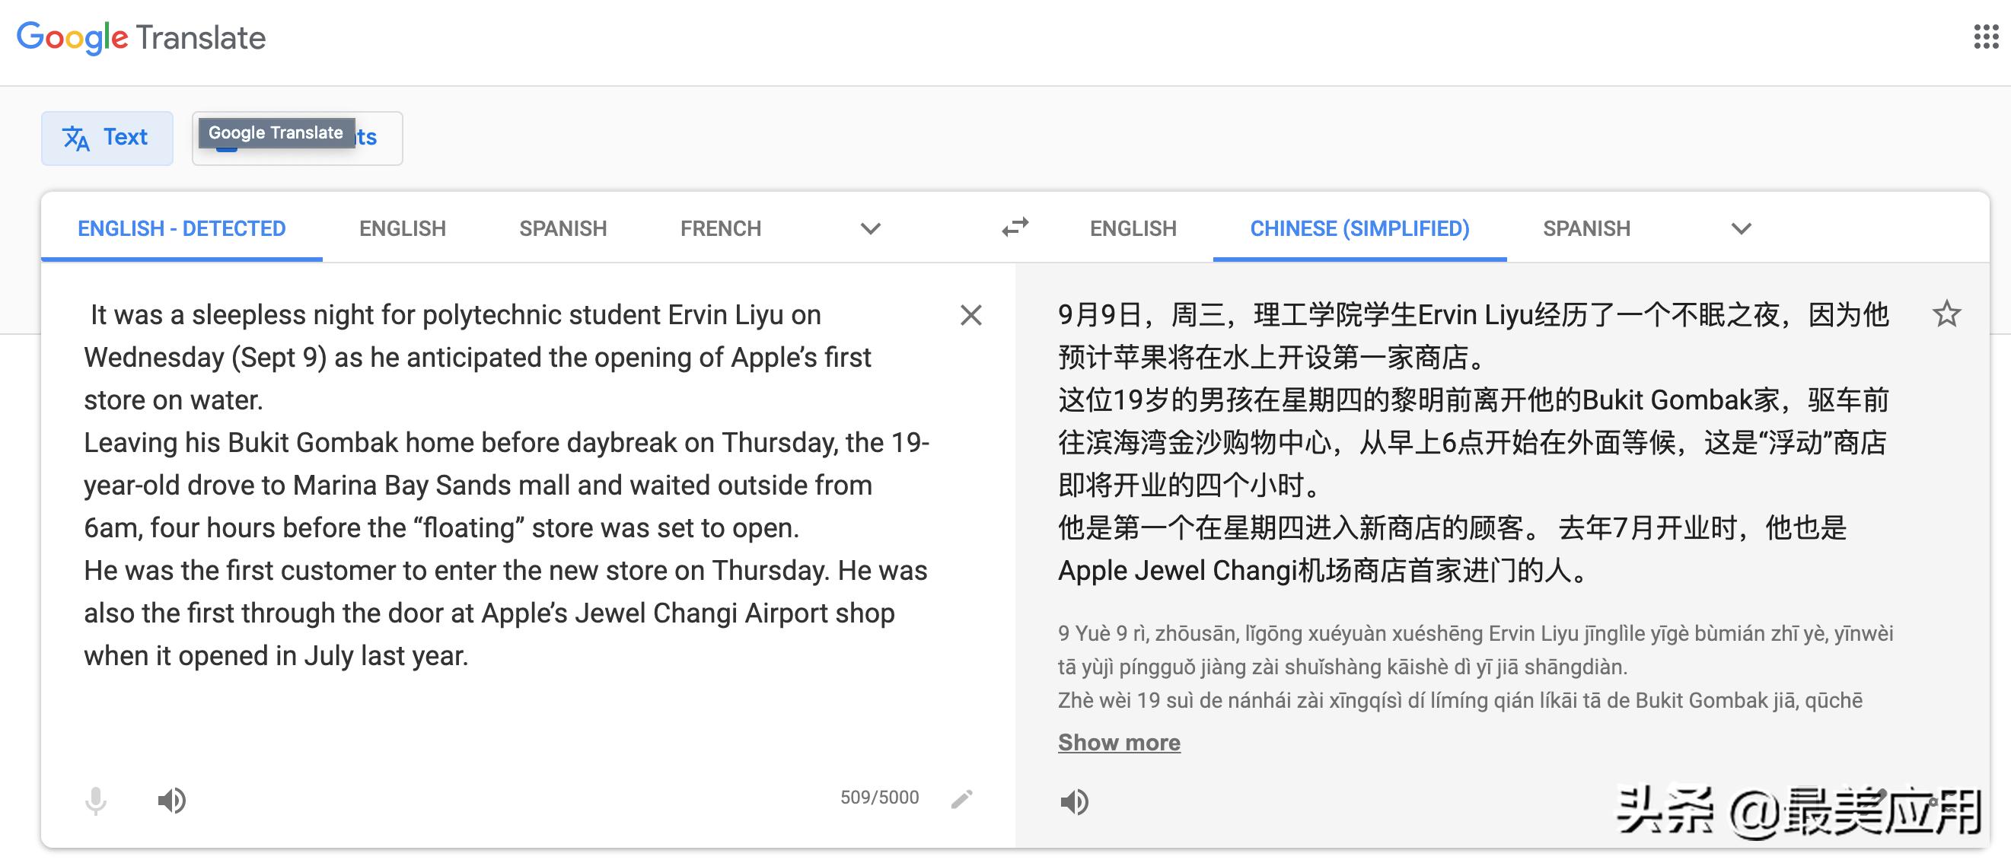Listen to the source English text
2011x863 pixels.
click(x=172, y=801)
